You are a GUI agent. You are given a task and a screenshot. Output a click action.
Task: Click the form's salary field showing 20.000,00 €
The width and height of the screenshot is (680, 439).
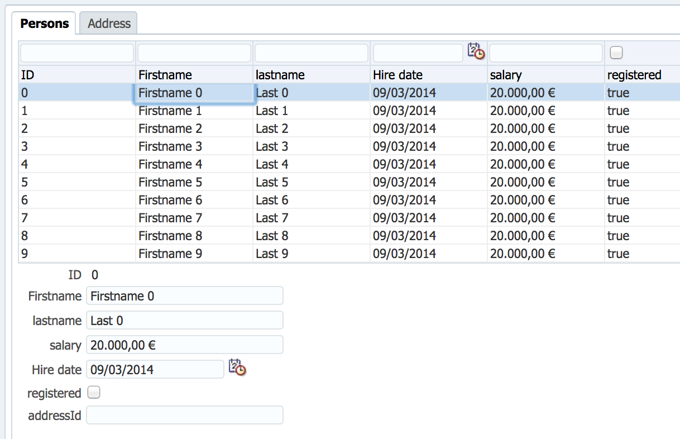[x=185, y=345]
